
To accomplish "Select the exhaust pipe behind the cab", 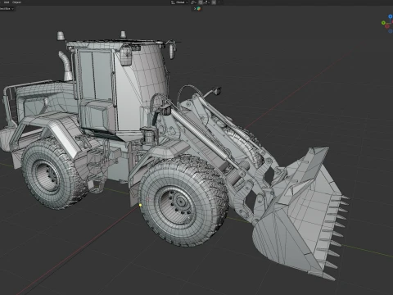I will coord(65,66).
